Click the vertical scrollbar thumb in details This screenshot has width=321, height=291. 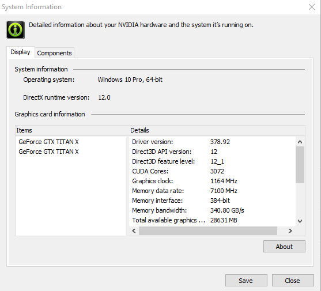click(x=300, y=165)
